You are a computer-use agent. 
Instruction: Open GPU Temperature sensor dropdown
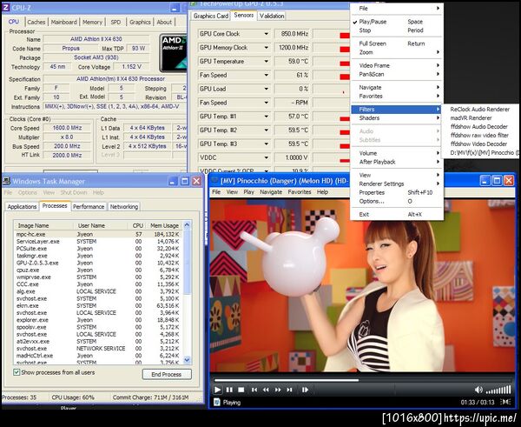tap(267, 61)
